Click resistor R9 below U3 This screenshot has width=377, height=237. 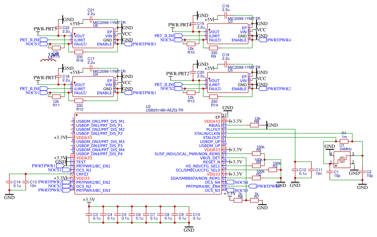click(x=213, y=48)
